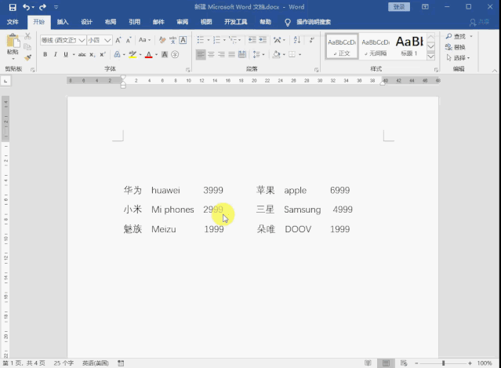Decrease font size with shrink icon
Image resolution: width=501 pixels, height=368 pixels.
[x=129, y=40]
